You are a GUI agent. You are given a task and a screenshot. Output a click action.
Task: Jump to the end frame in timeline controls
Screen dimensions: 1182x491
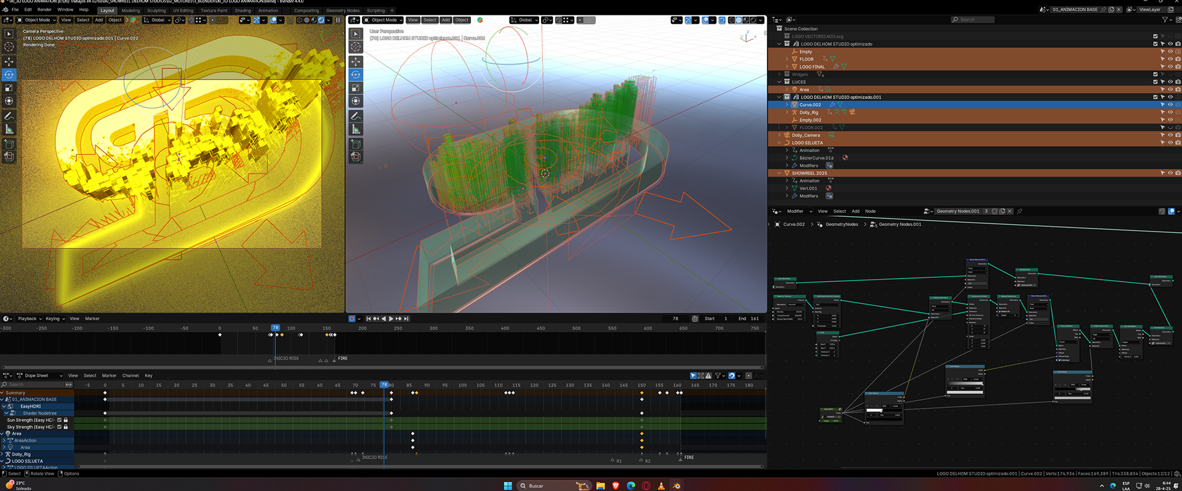pyautogui.click(x=406, y=319)
